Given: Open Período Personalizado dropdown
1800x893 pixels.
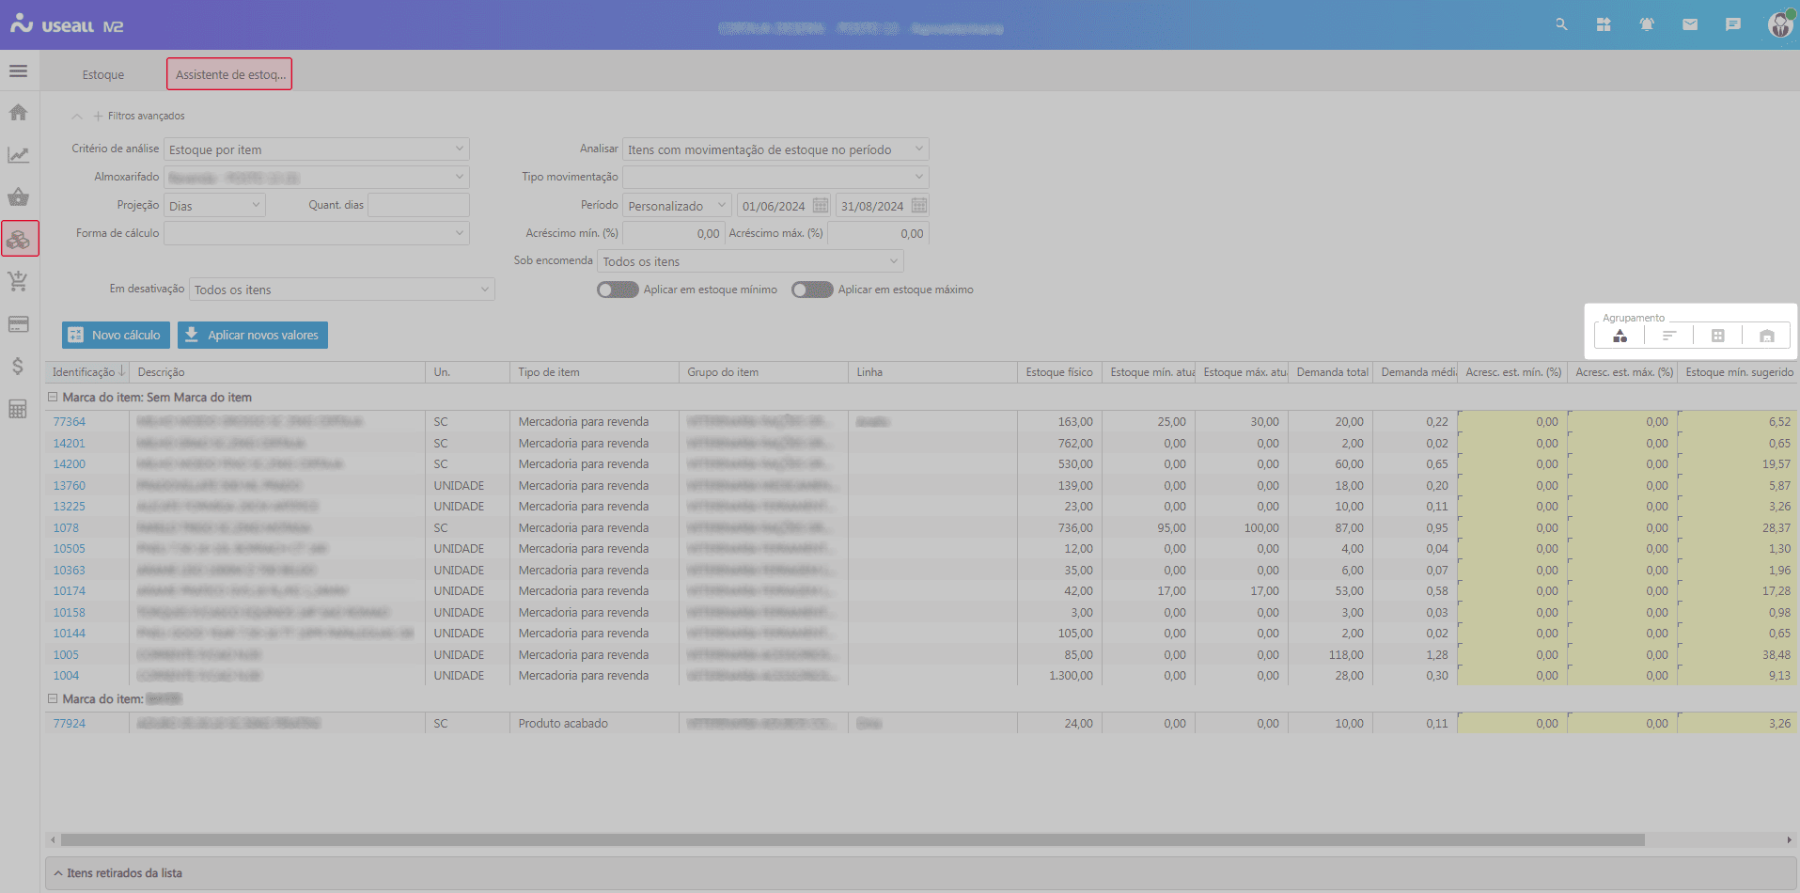Looking at the screenshot, I should pyautogui.click(x=678, y=206).
